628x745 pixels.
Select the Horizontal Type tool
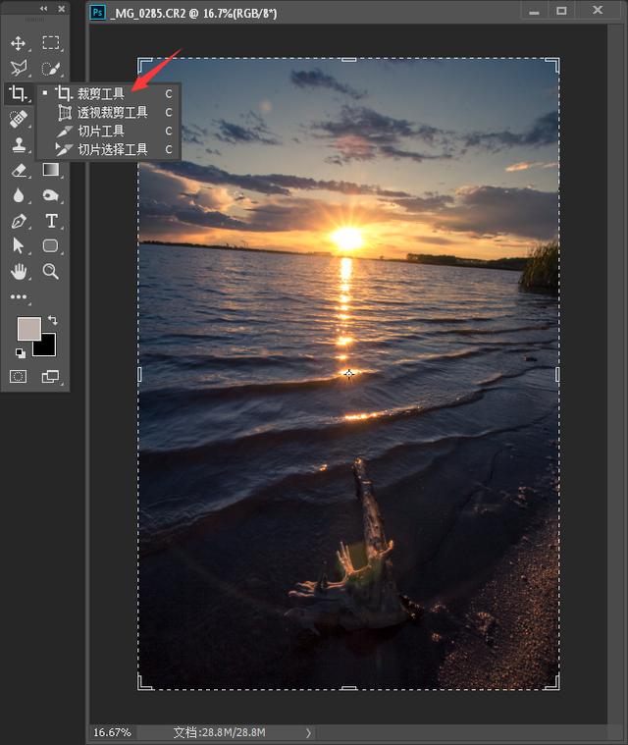51,222
